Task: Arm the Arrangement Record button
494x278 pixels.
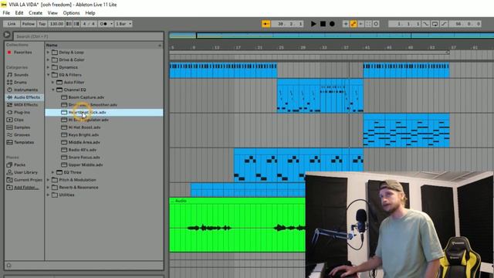Action: 332,24
